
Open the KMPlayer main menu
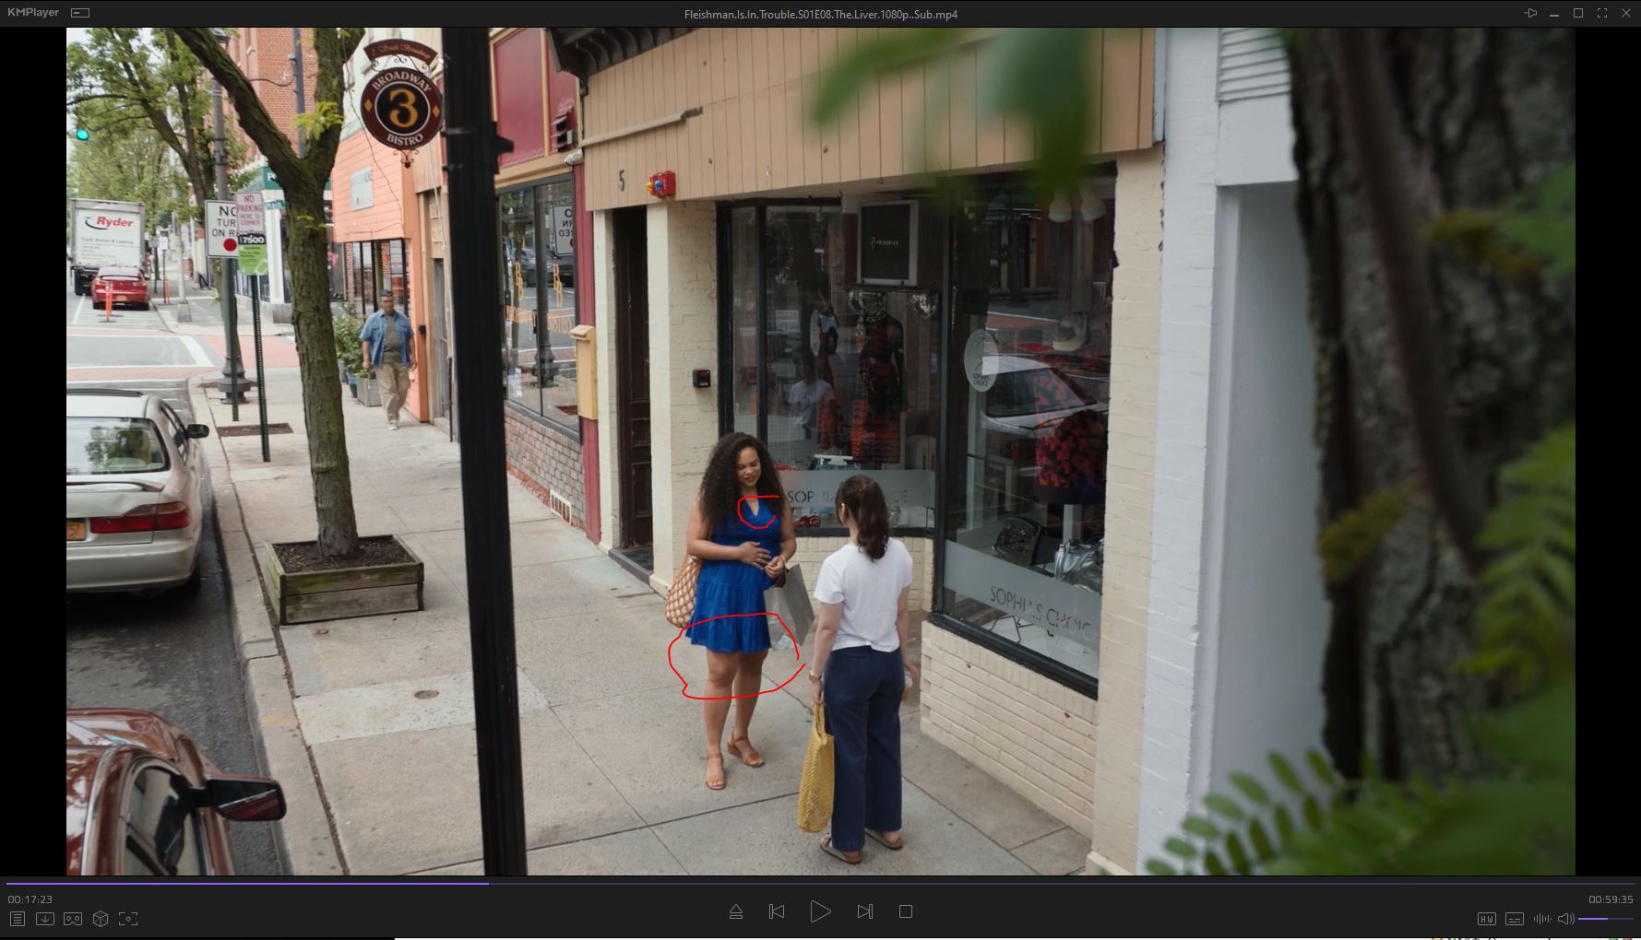pos(33,13)
